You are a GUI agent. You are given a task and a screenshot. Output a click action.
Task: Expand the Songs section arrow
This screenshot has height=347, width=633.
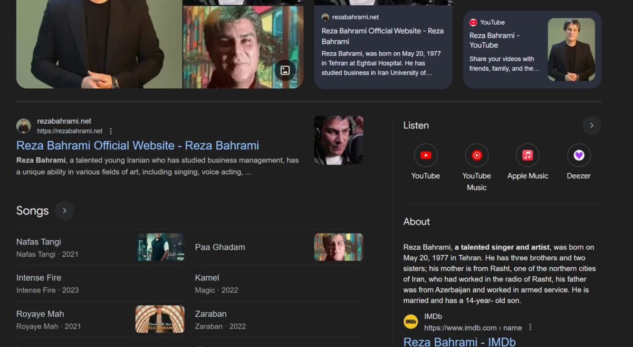click(64, 211)
